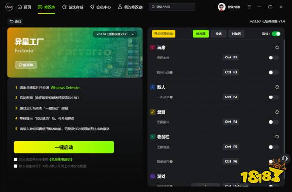Viewport: 292px width, 192px height.
Task: Check the disclaimer agreement checkbox
Action: tap(16, 159)
